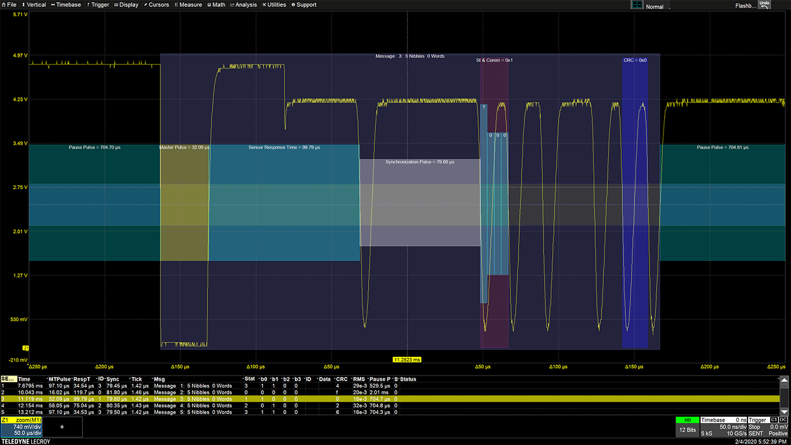
Task: Open the Vertical menu
Action: [x=34, y=5]
